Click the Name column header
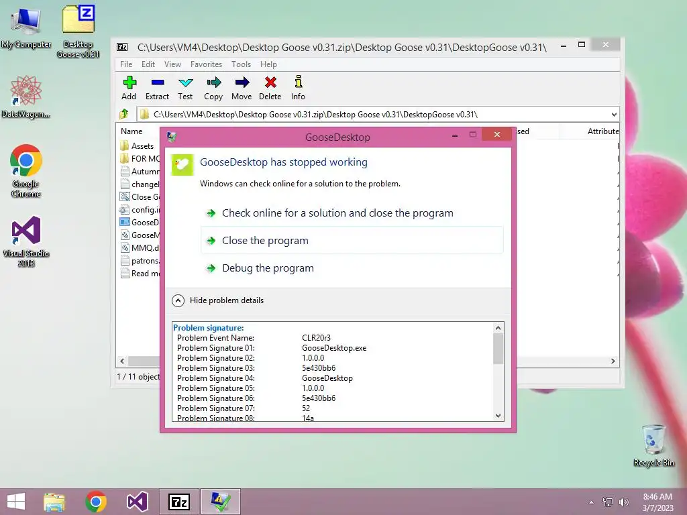The height and width of the screenshot is (515, 687). click(x=131, y=131)
